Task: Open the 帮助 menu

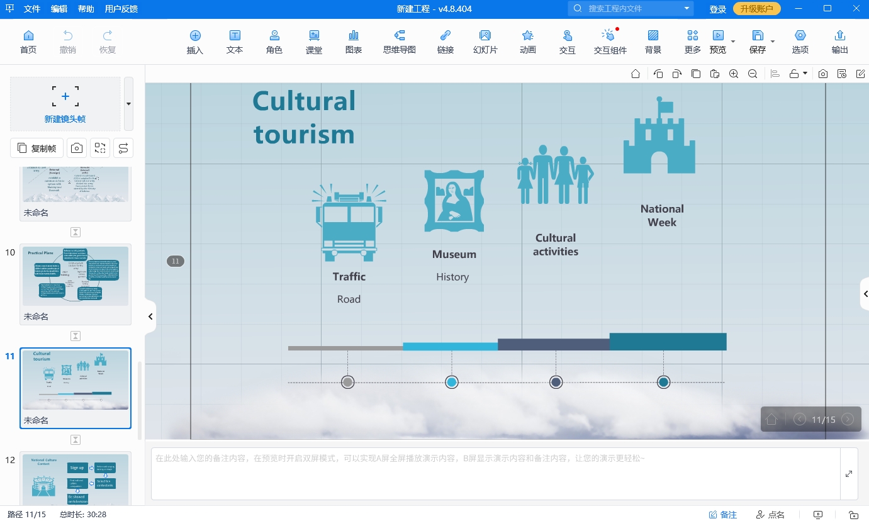Action: tap(86, 9)
